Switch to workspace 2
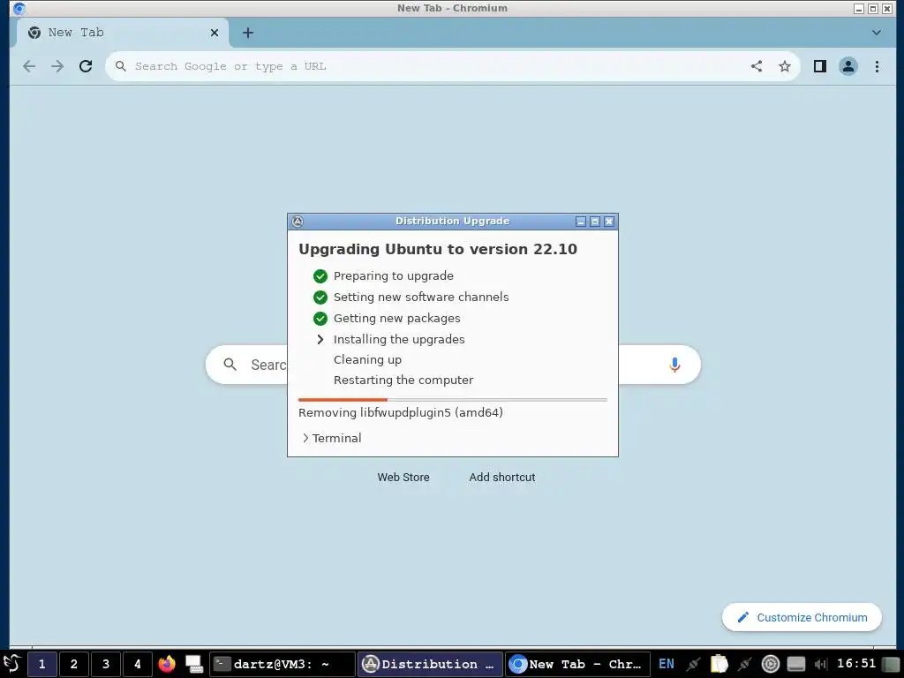The height and width of the screenshot is (678, 904). 74,664
